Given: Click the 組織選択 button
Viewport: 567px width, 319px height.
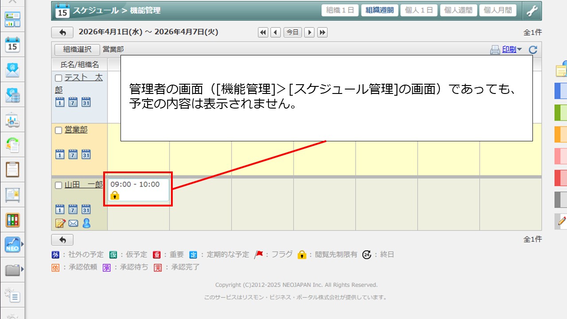Looking at the screenshot, I should 77,50.
